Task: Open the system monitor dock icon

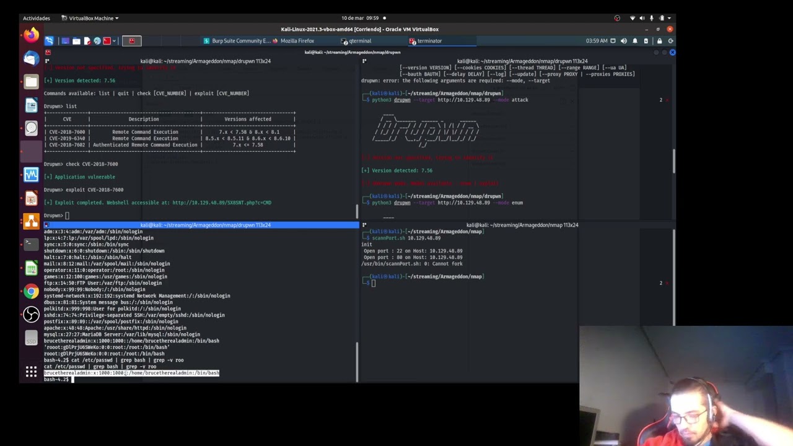Action: [31, 175]
